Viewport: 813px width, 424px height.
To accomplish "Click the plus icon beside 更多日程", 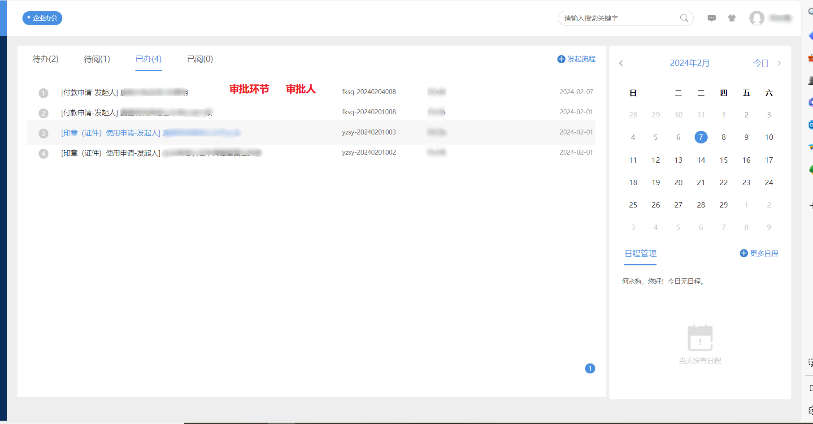I will click(743, 253).
